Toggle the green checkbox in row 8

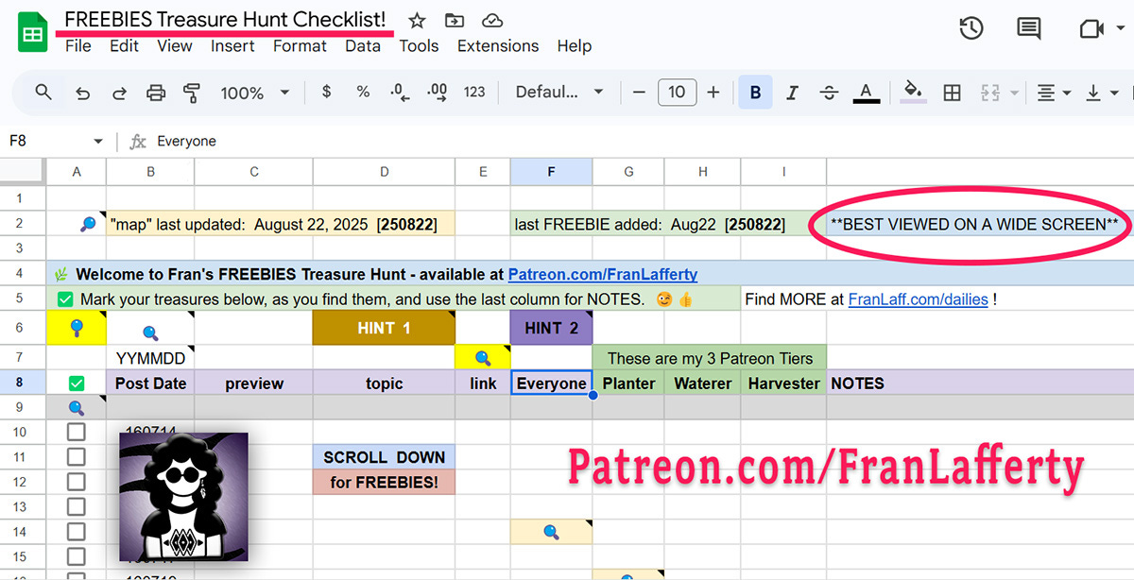pos(77,384)
